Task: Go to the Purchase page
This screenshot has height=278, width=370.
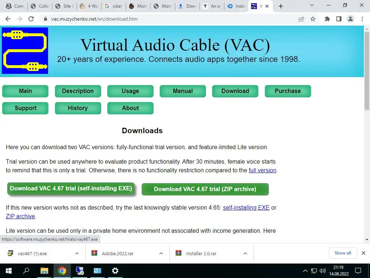Action: click(x=288, y=91)
